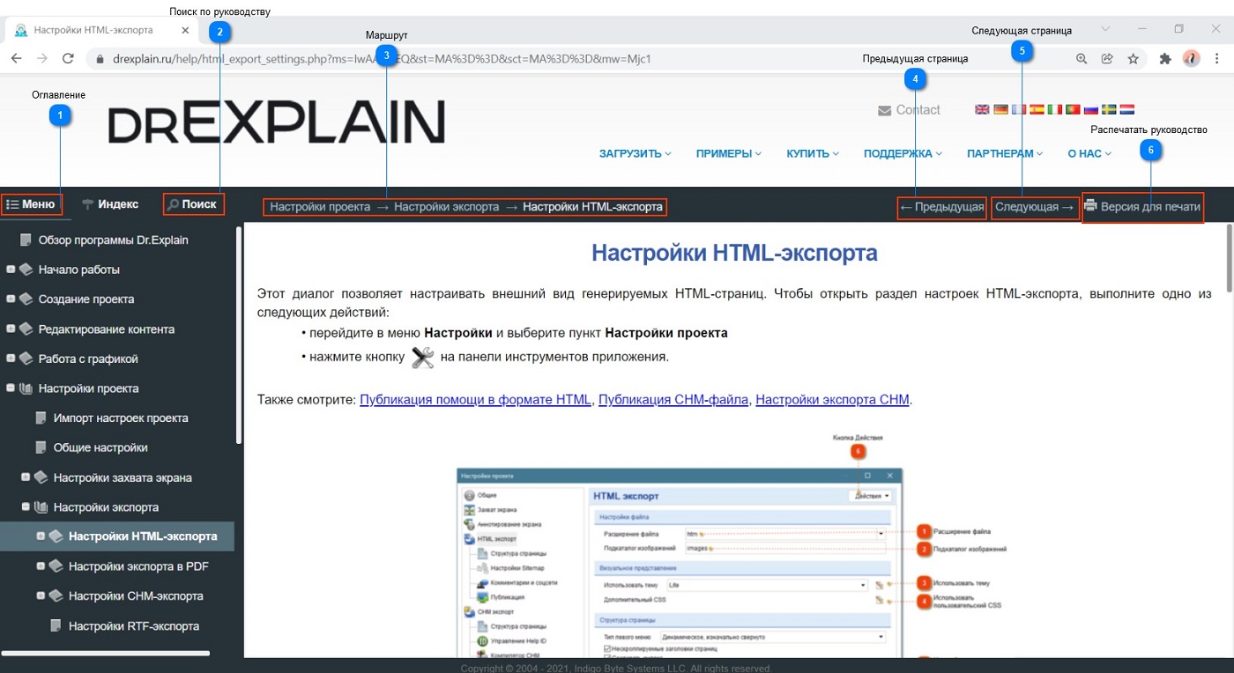Open the tab search chevron in title bar

point(1105,29)
